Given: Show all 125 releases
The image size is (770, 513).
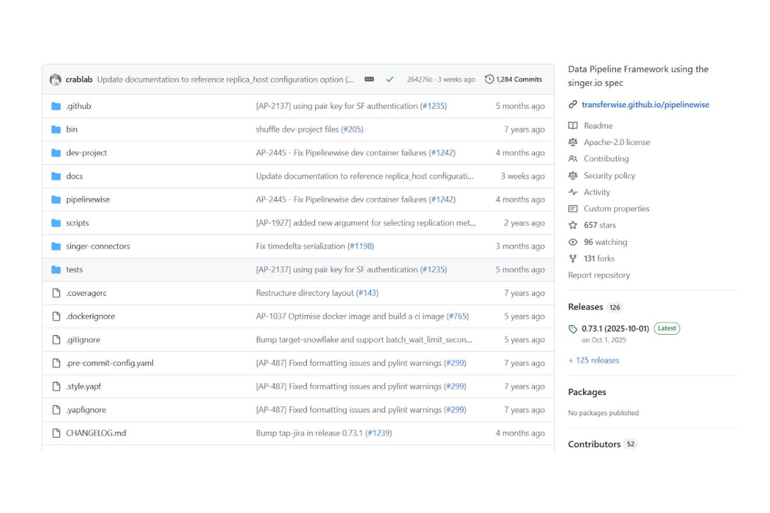Looking at the screenshot, I should click(594, 360).
